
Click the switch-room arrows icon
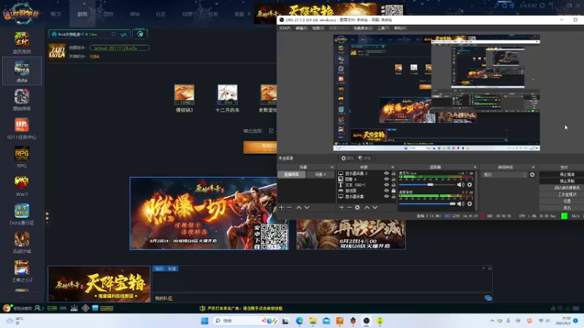[123, 34]
